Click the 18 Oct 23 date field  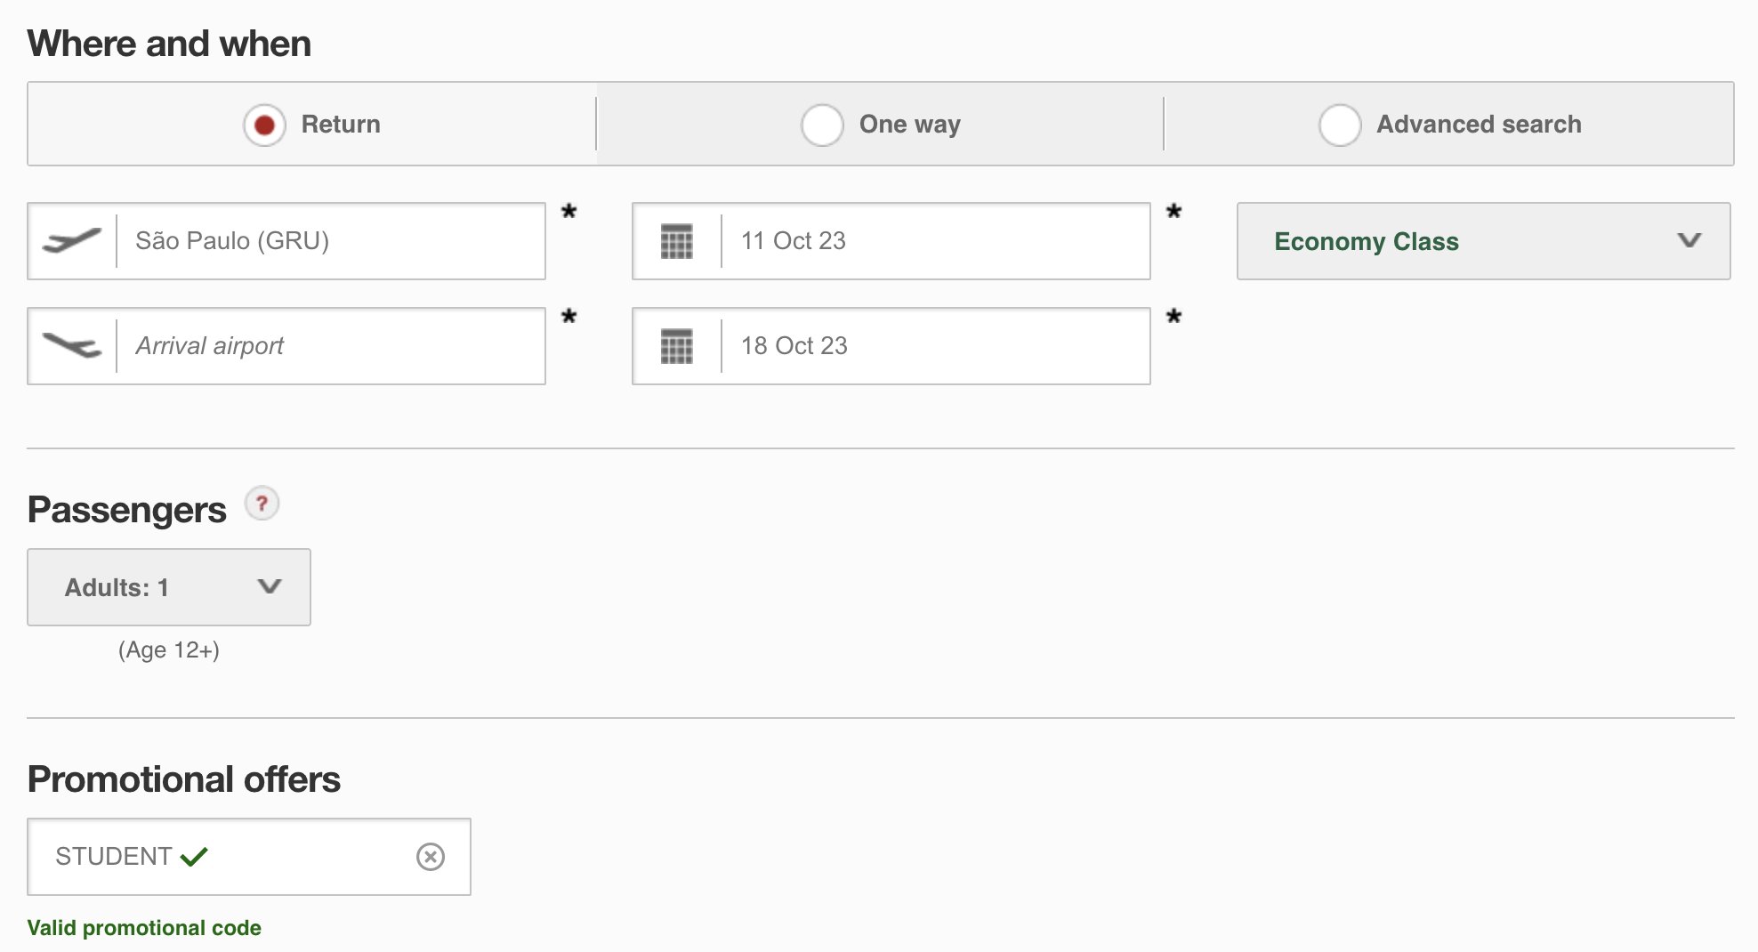891,346
